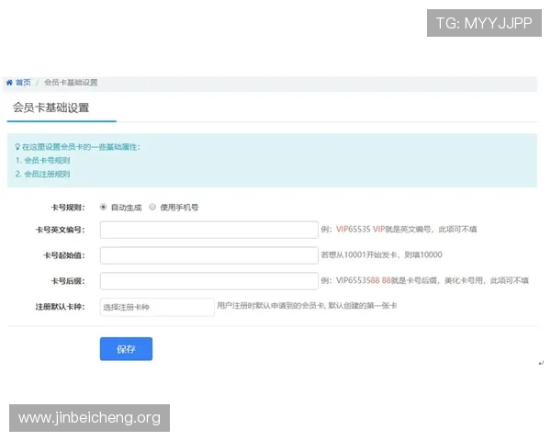
Task: Select the 使用手机号 radio button
Action: (x=152, y=207)
